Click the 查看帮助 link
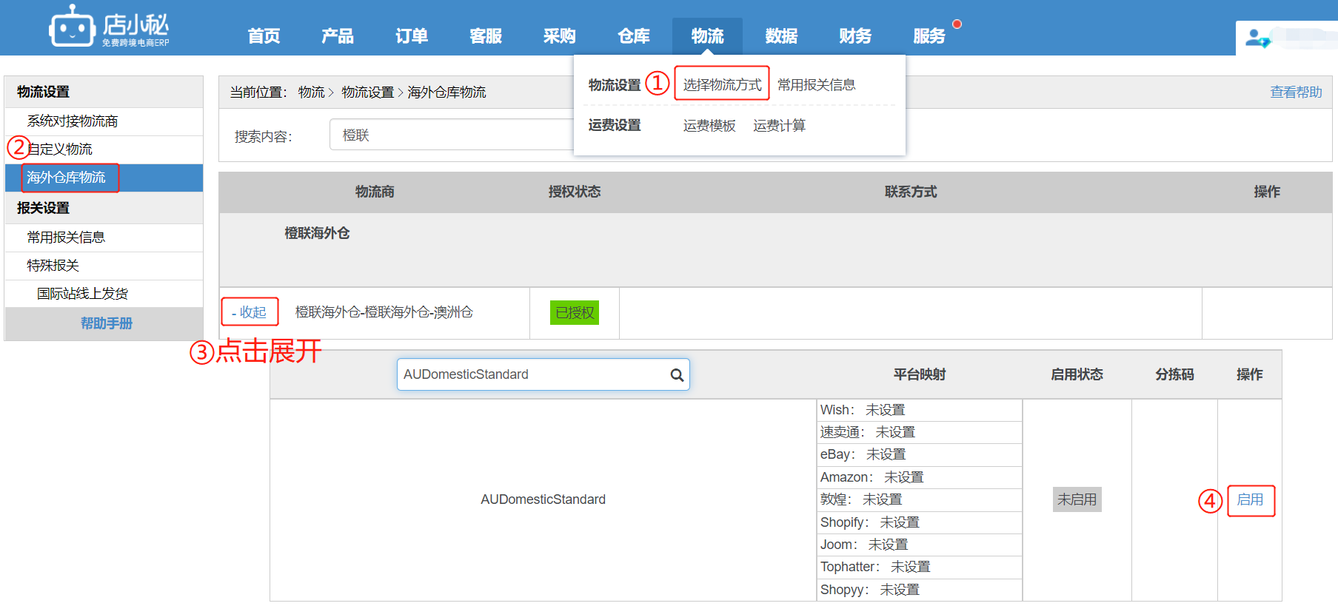Viewport: 1338px width, 606px height. [x=1296, y=92]
